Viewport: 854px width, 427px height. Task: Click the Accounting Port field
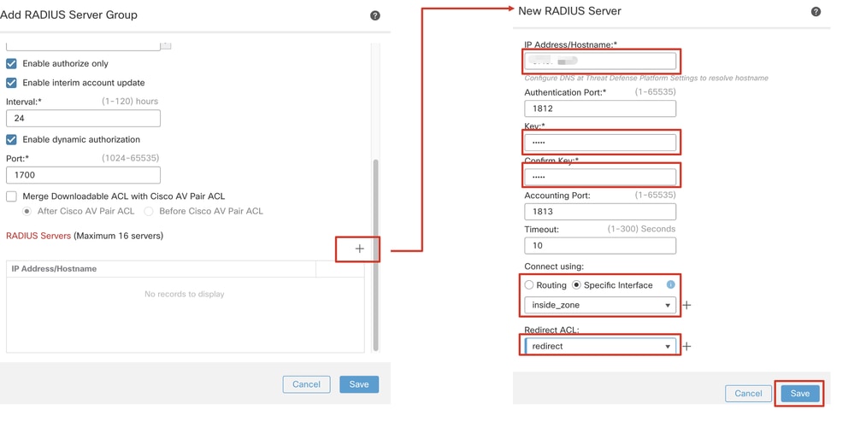[600, 212]
